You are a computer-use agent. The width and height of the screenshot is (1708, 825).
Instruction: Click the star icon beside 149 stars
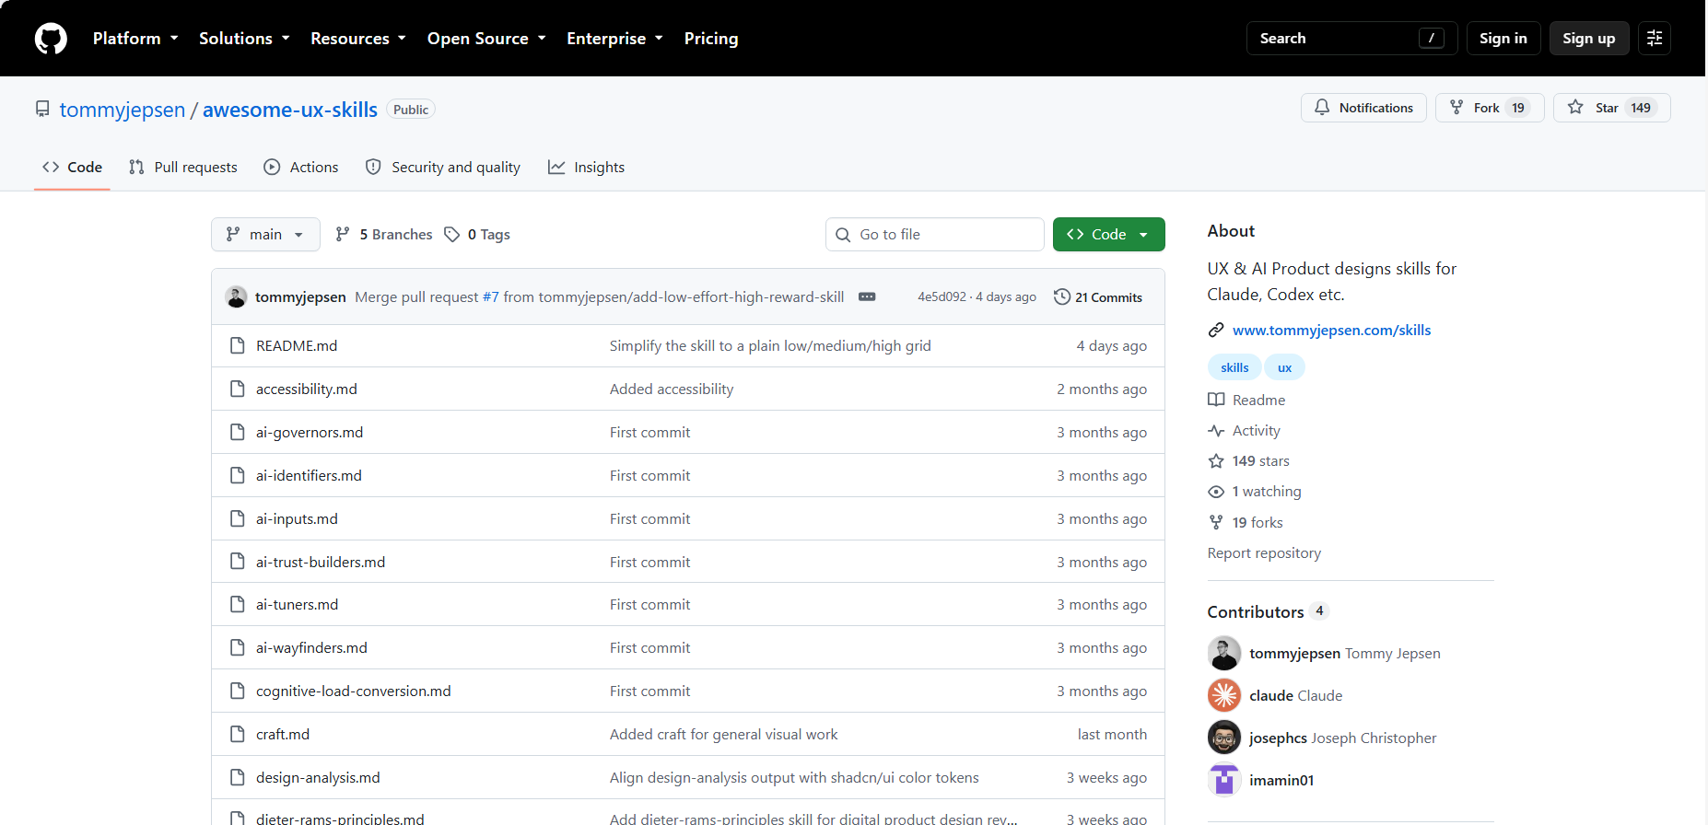tap(1216, 461)
